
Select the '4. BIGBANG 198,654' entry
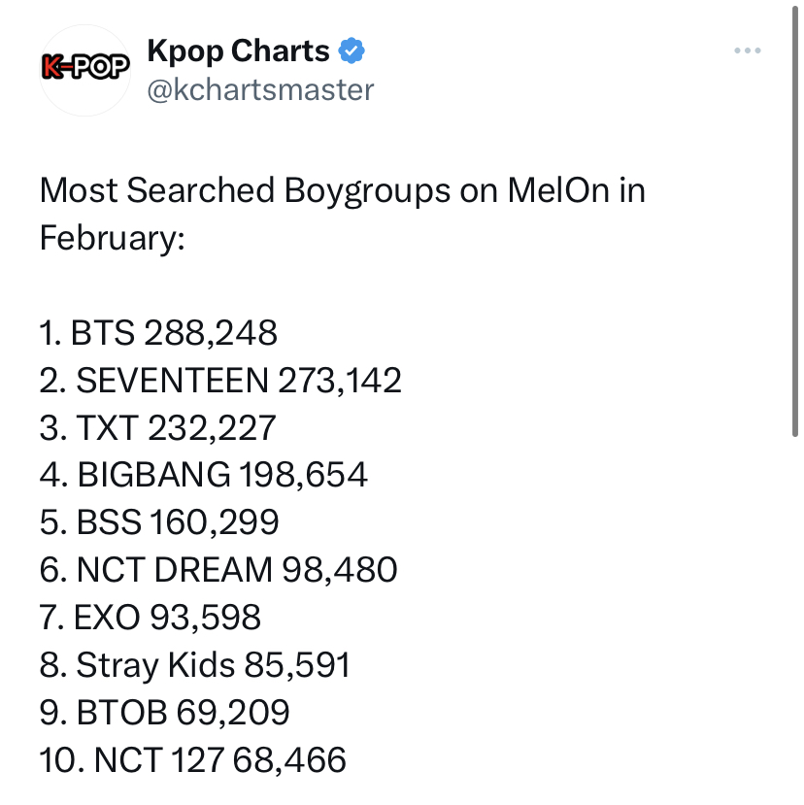click(x=203, y=475)
